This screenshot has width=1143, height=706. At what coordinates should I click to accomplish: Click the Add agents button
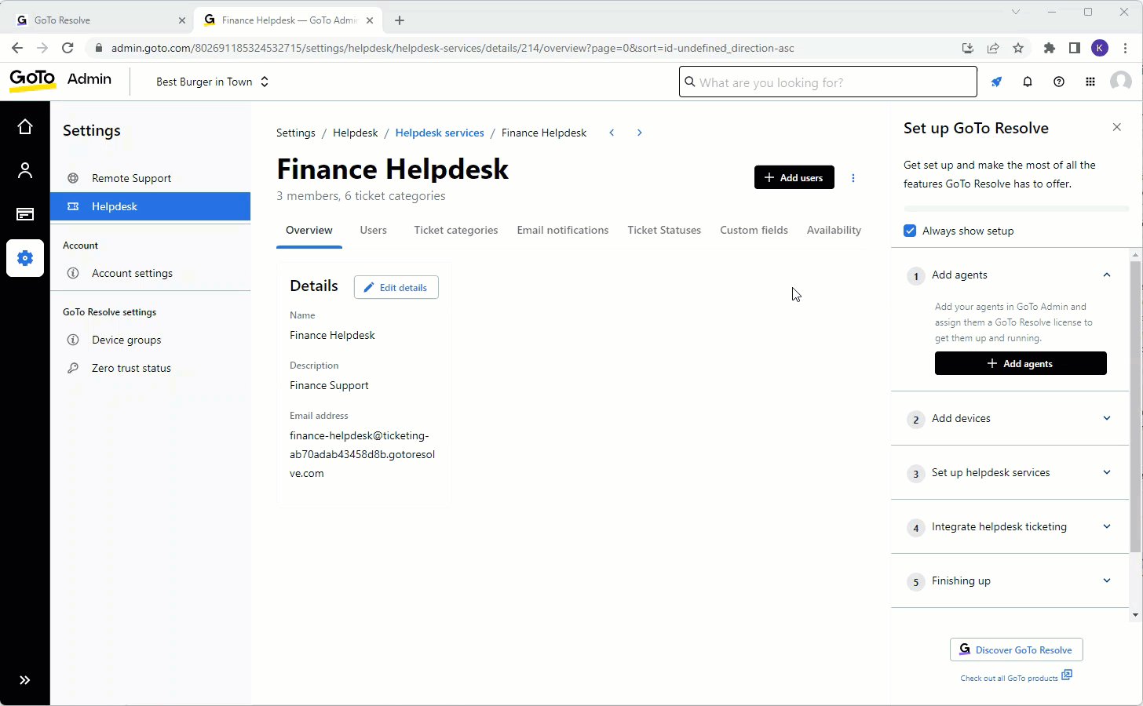click(x=1021, y=363)
